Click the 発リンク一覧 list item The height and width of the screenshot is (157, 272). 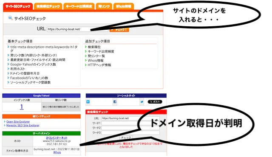click(96, 56)
